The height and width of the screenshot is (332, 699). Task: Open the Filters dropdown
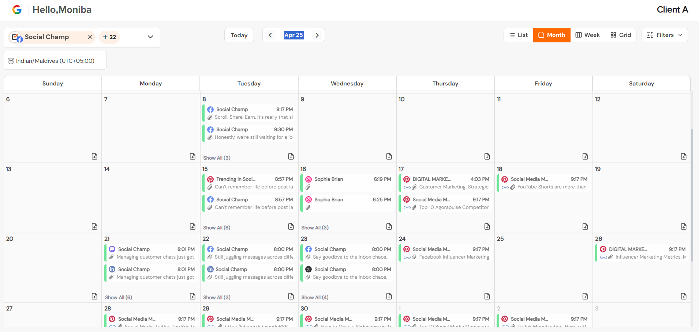pos(665,35)
